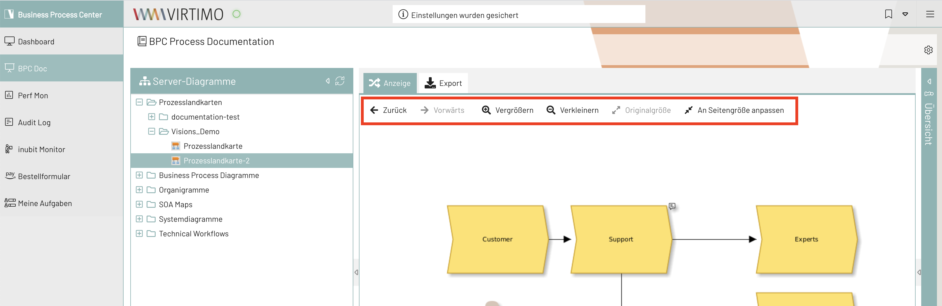The width and height of the screenshot is (942, 306).
Task: Click the An Seitengröße anpassen icon
Action: (x=689, y=110)
